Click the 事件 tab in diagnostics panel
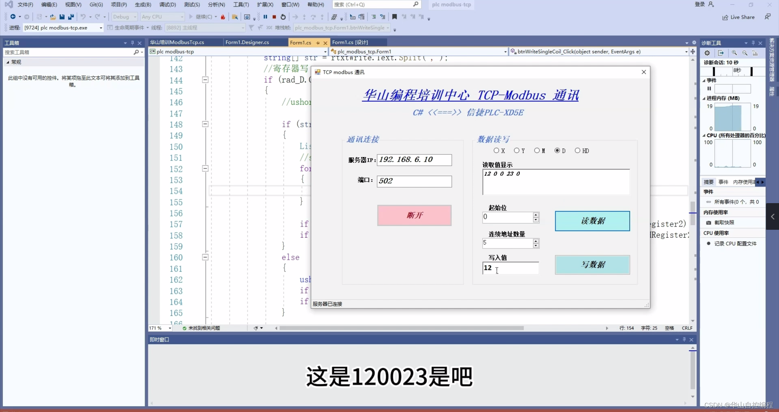 (724, 182)
